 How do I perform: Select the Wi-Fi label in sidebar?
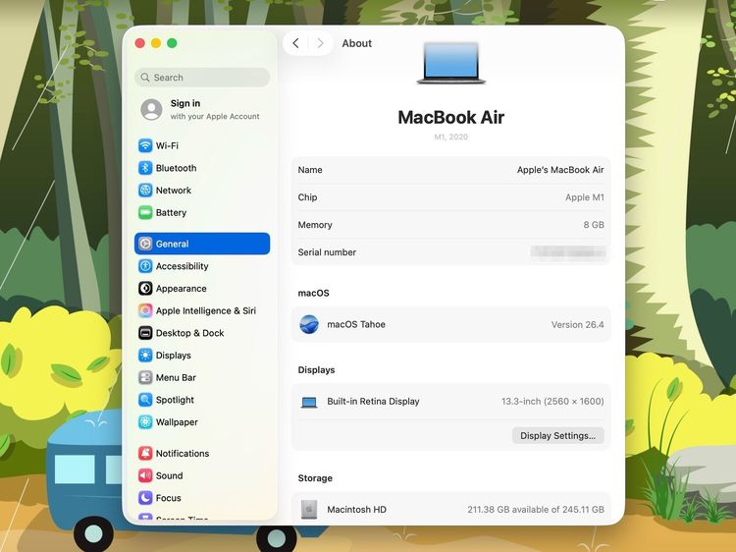point(167,145)
